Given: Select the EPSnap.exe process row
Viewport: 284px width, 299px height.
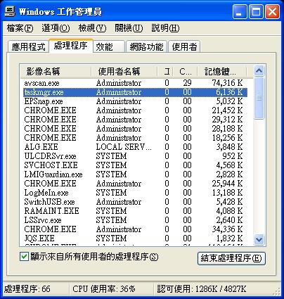Looking at the screenshot, I should tap(135, 101).
